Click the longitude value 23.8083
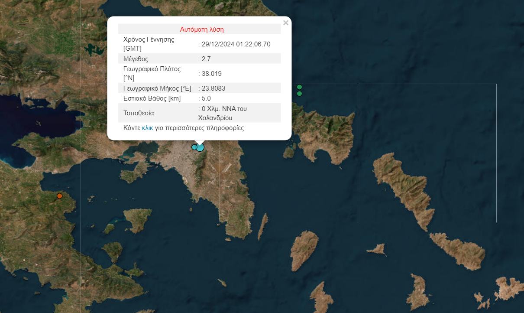Image resolution: width=524 pixels, height=313 pixels. (213, 88)
